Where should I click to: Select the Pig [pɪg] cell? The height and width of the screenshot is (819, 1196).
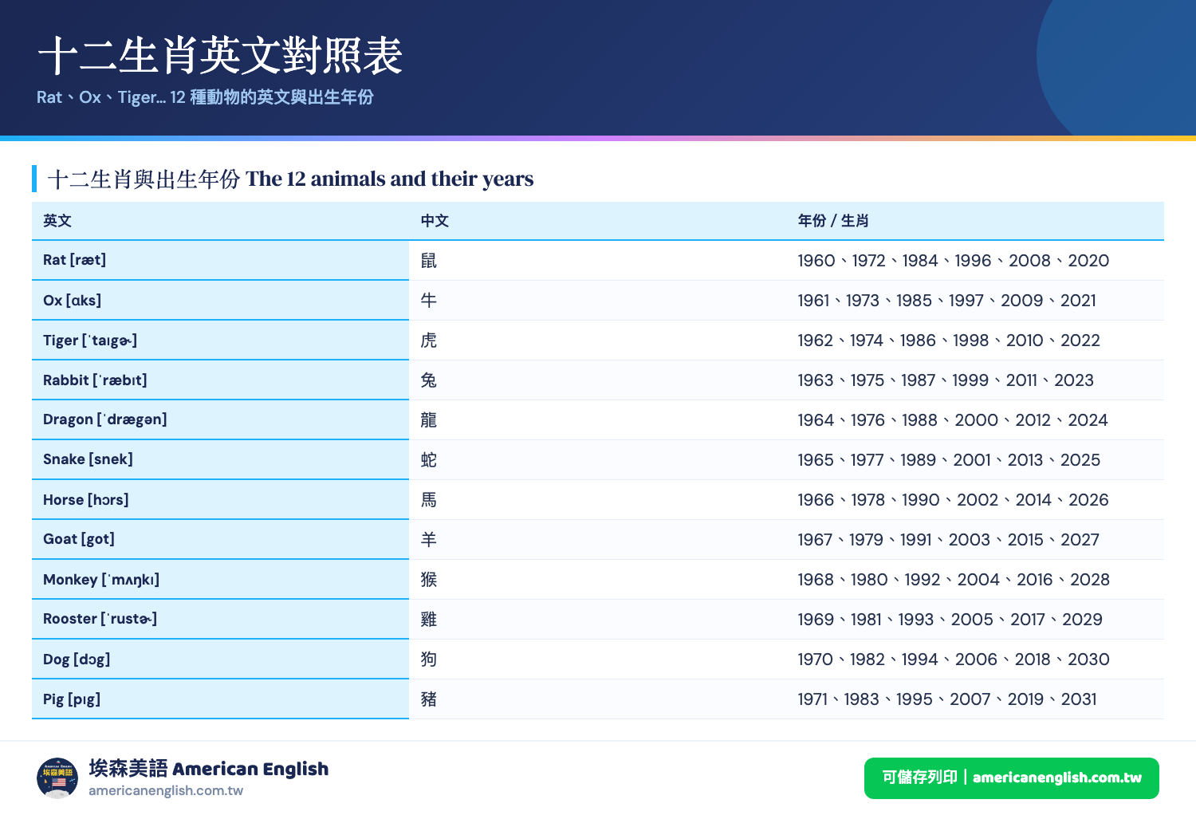(x=220, y=699)
